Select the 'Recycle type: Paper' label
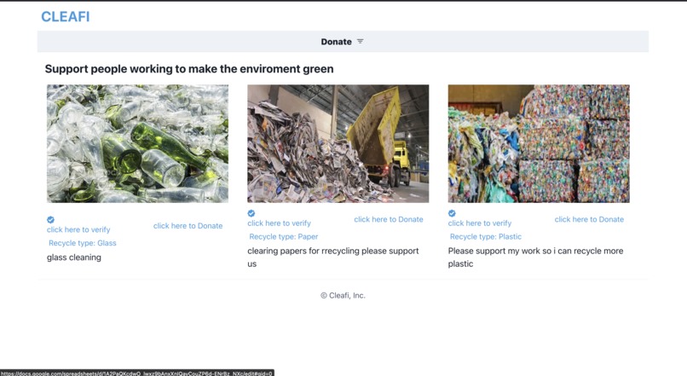Screen dimensions: 687x376 coord(284,237)
